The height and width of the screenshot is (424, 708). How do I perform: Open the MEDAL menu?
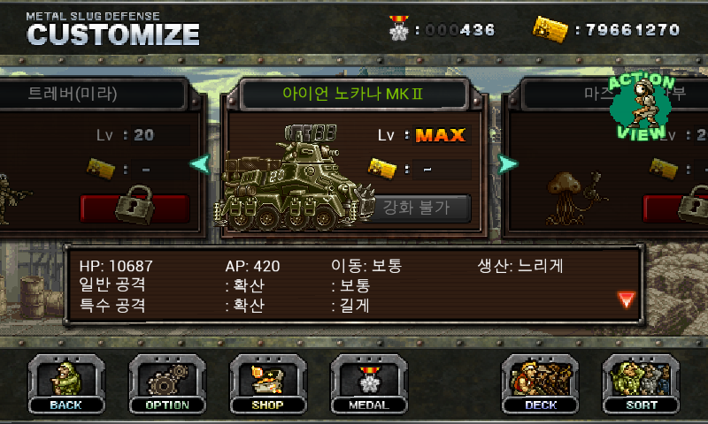(369, 384)
